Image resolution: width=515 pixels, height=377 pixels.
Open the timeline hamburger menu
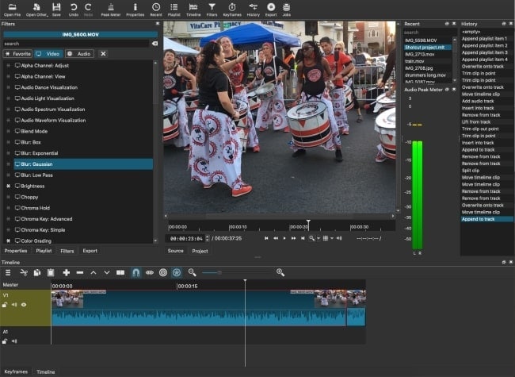(8, 272)
